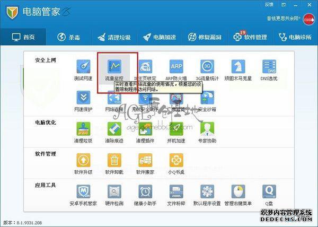The width and height of the screenshot is (318, 227).
Task: Open the 专家协助 expert assistance tool
Action: click(x=207, y=132)
